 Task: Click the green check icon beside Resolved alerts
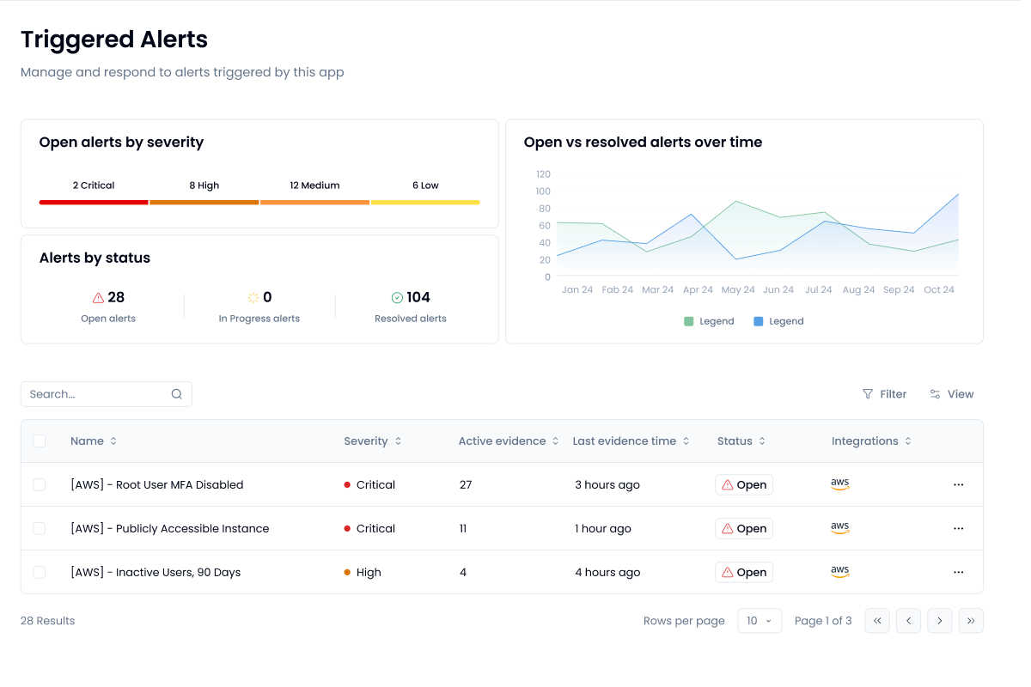coord(396,297)
